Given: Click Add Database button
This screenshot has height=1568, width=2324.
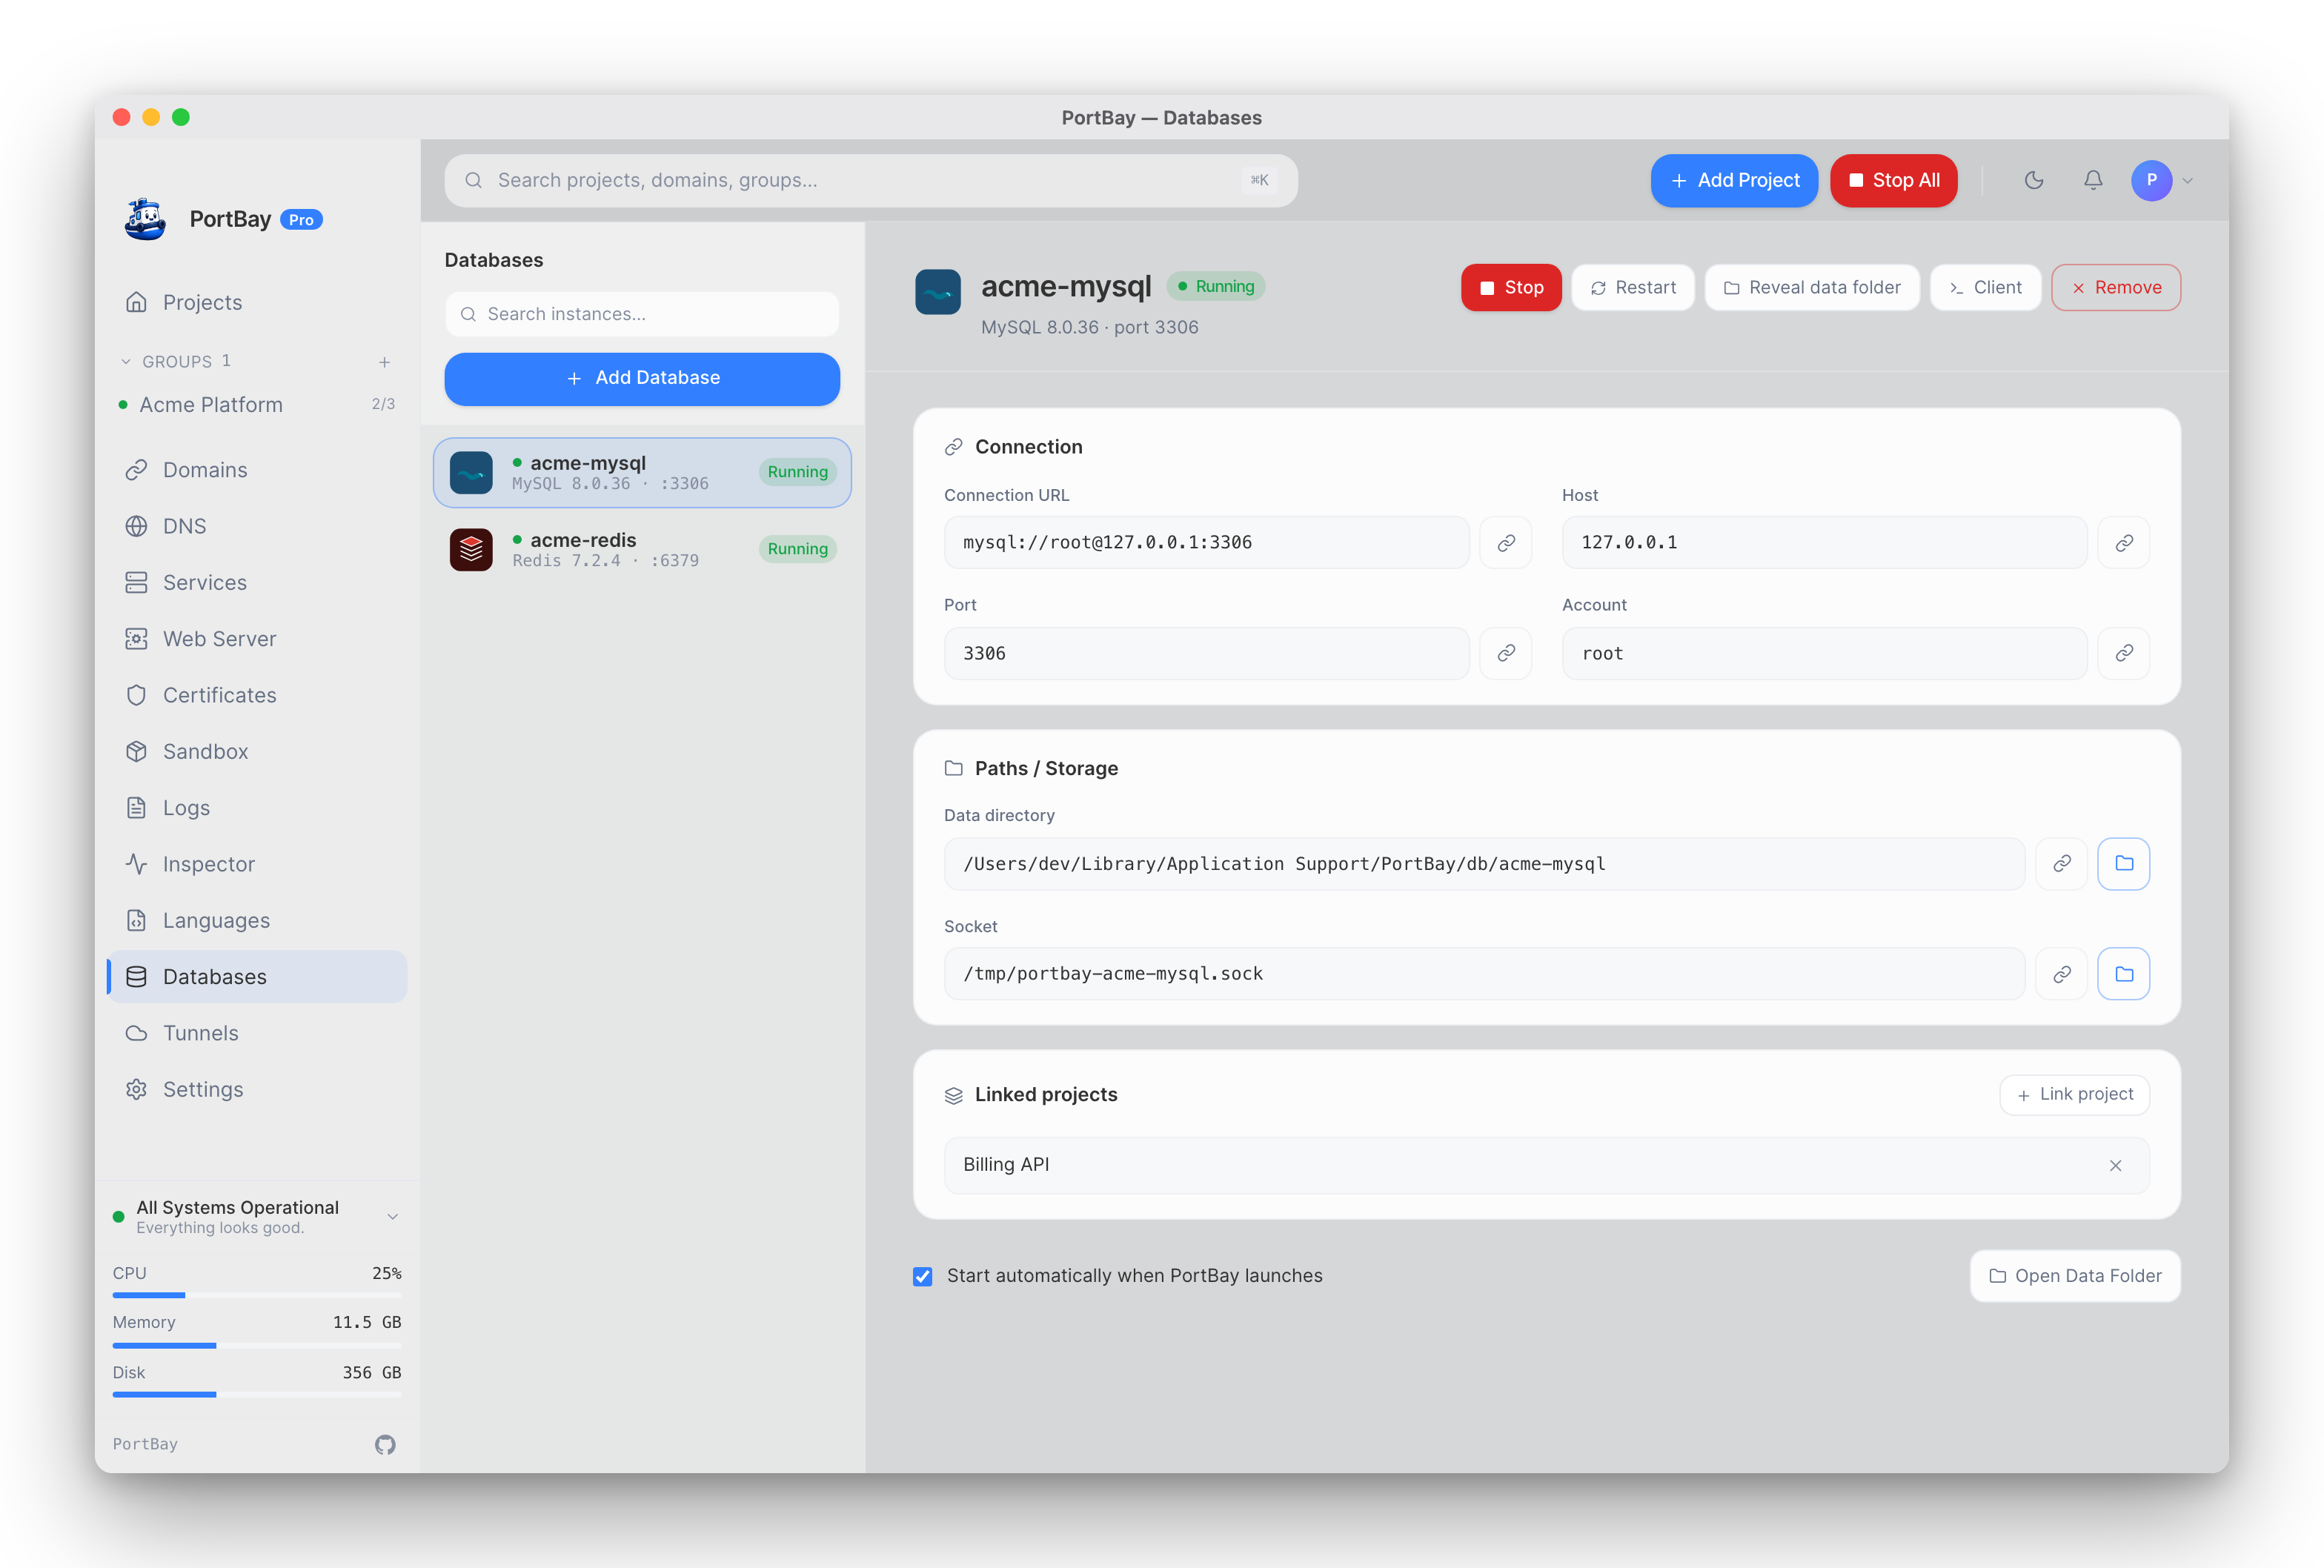Looking at the screenshot, I should pyautogui.click(x=642, y=379).
